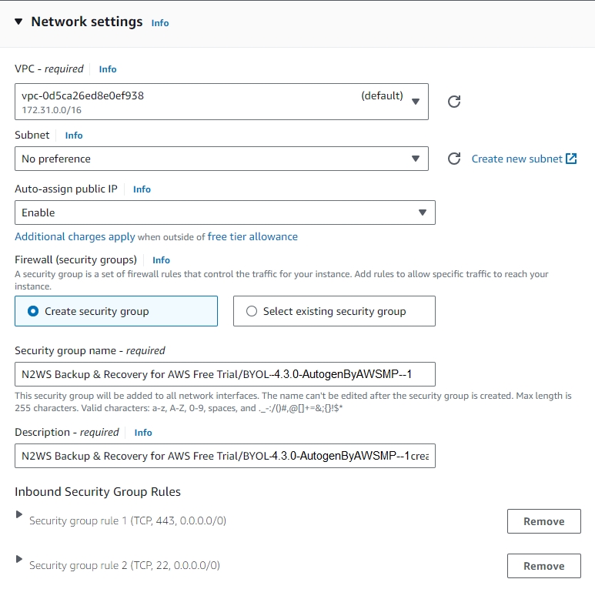Image resolution: width=595 pixels, height=589 pixels.
Task: Choose Select existing security group option
Action: [252, 311]
